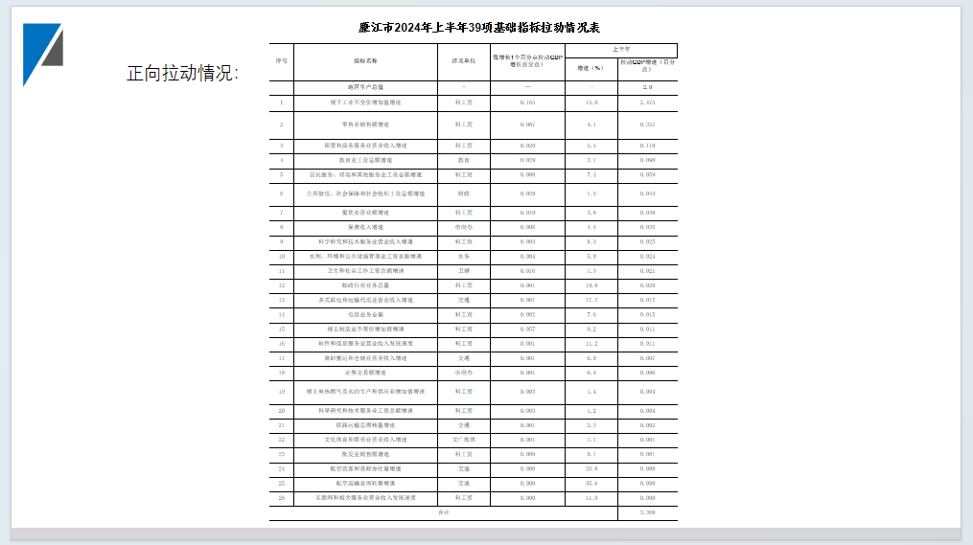The height and width of the screenshot is (545, 973).
Task: Select '租赁和商务服务业营业收入增速' in row 3
Action: point(365,146)
